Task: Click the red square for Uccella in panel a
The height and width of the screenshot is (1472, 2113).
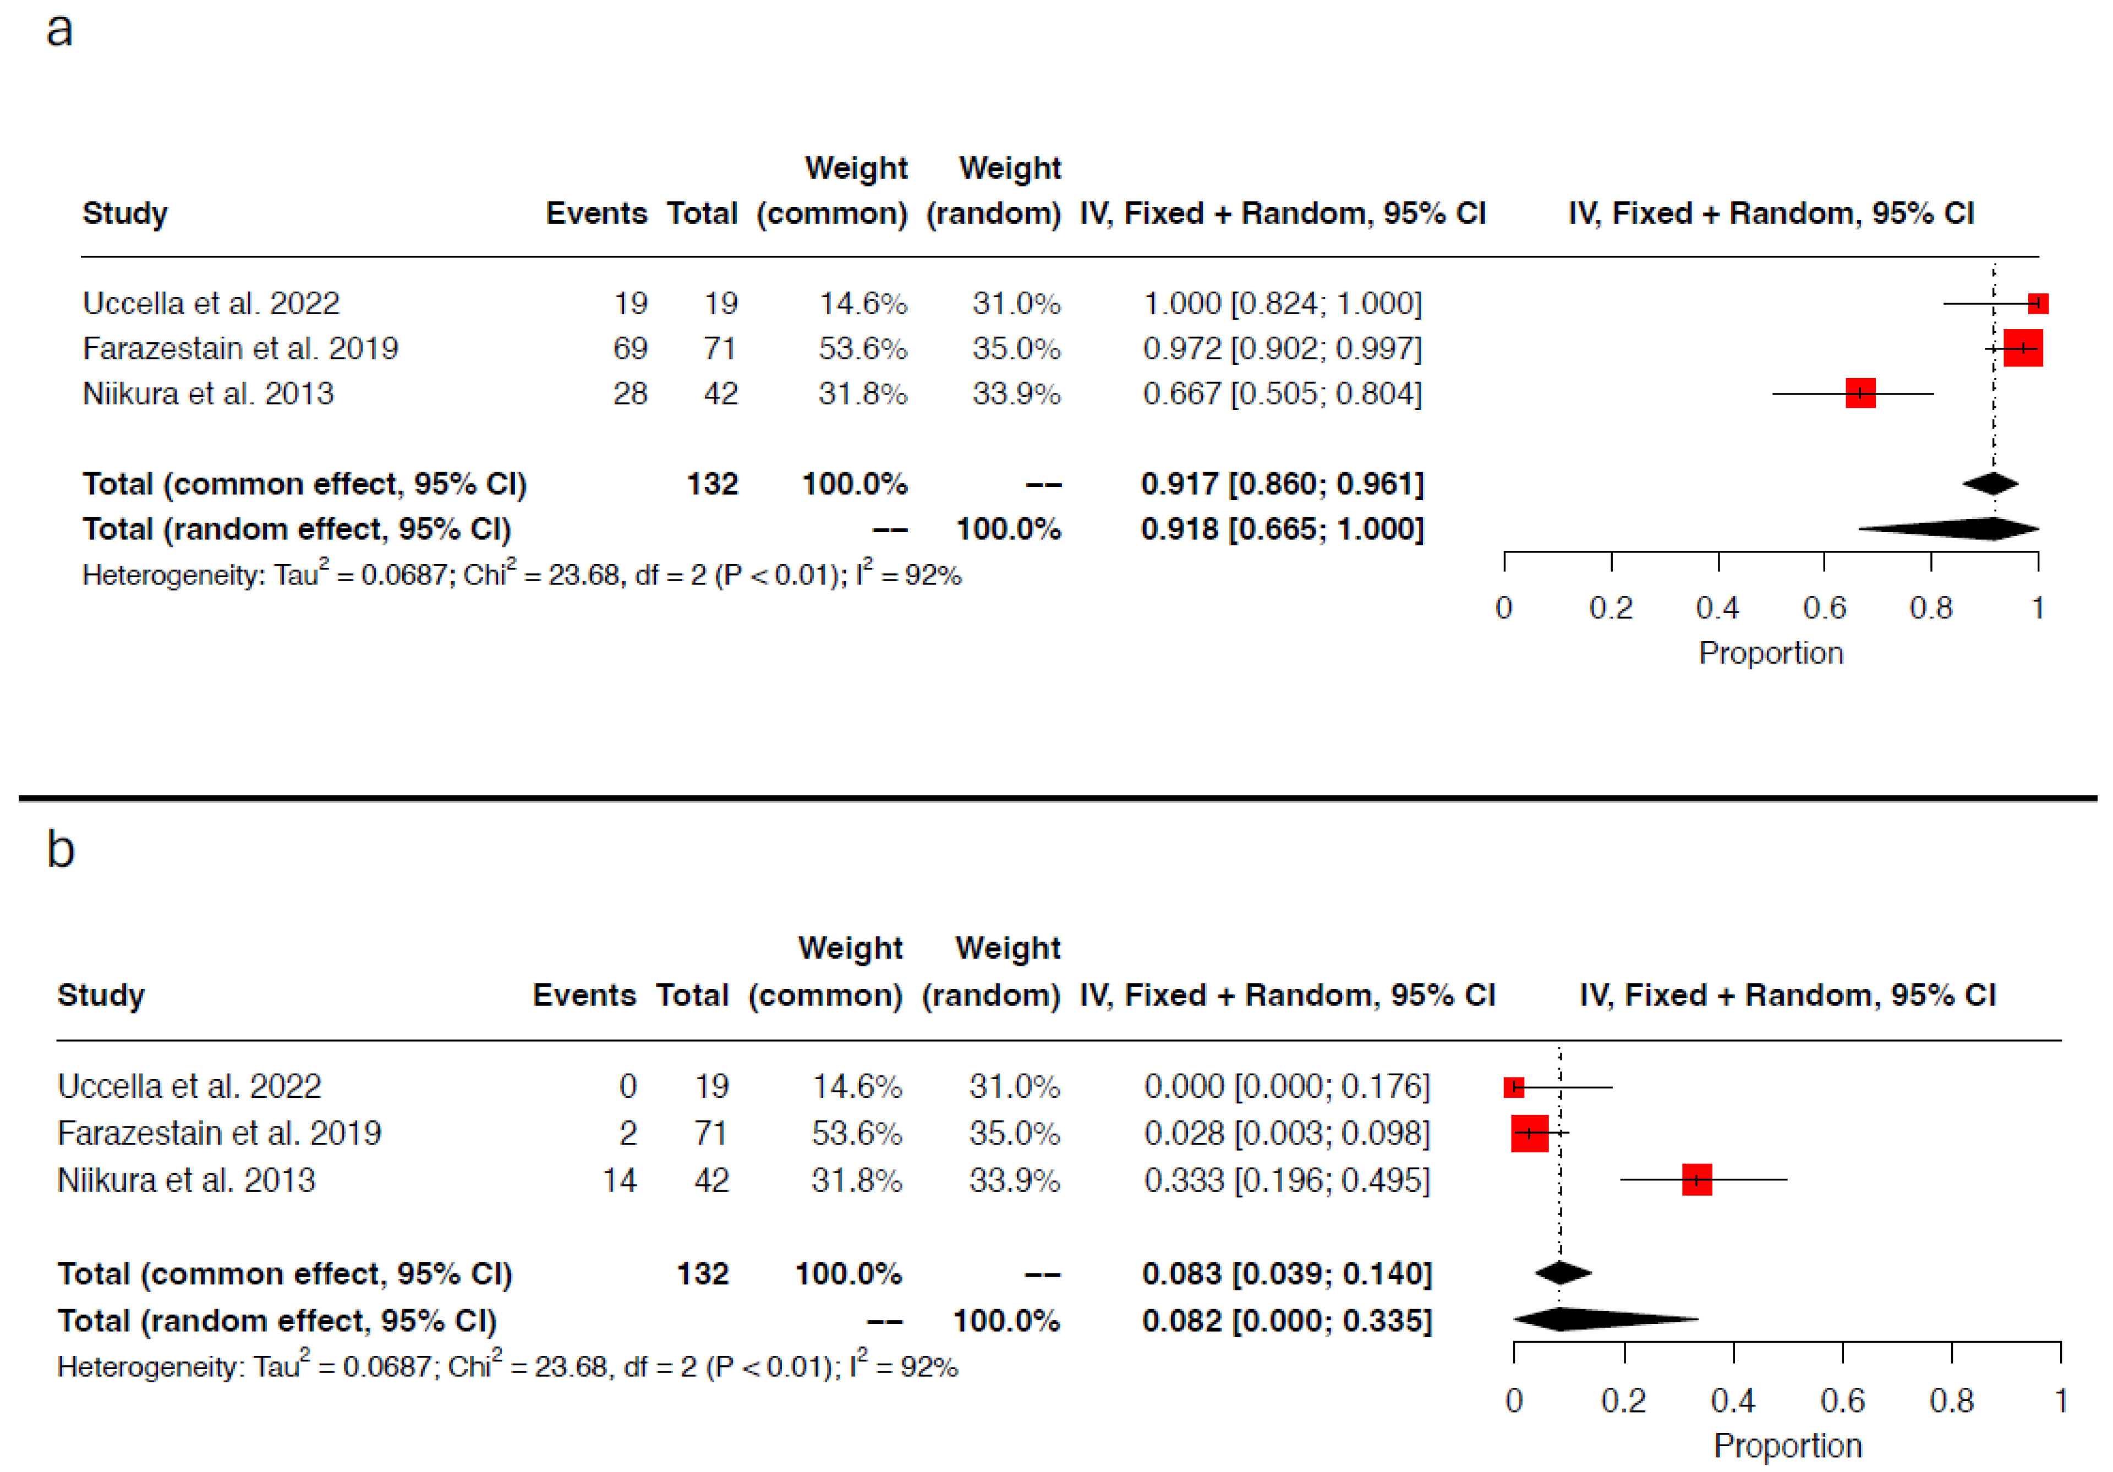Action: 2038,303
